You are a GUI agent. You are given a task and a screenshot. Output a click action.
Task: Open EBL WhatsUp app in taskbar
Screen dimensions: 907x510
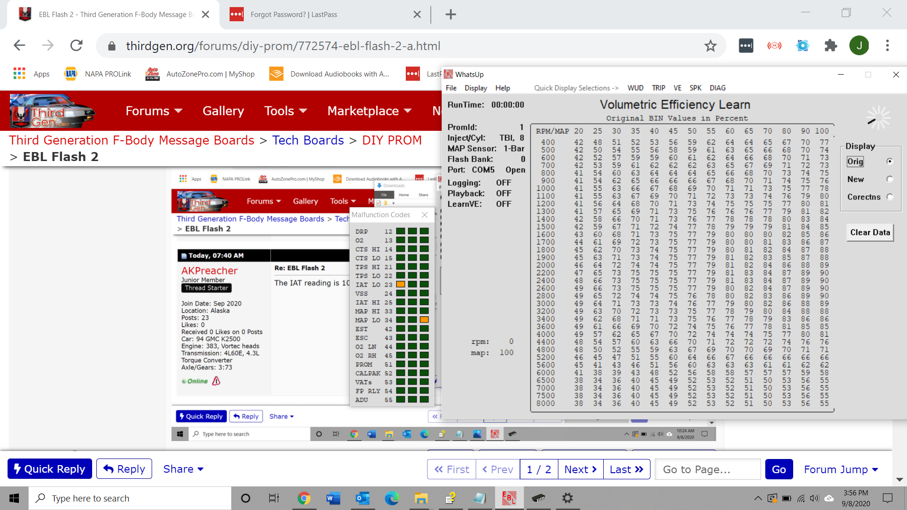(x=509, y=498)
